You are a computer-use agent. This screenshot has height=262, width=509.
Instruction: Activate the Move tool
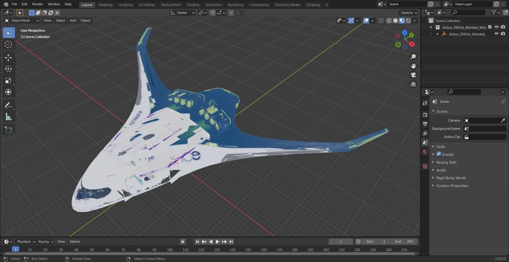pyautogui.click(x=8, y=58)
